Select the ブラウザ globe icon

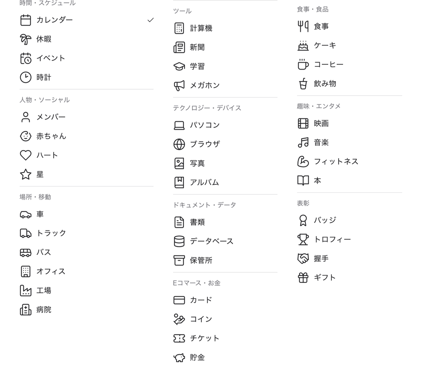pyautogui.click(x=179, y=144)
